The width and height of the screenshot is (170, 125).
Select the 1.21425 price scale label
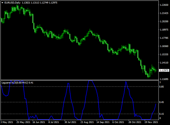164,13
